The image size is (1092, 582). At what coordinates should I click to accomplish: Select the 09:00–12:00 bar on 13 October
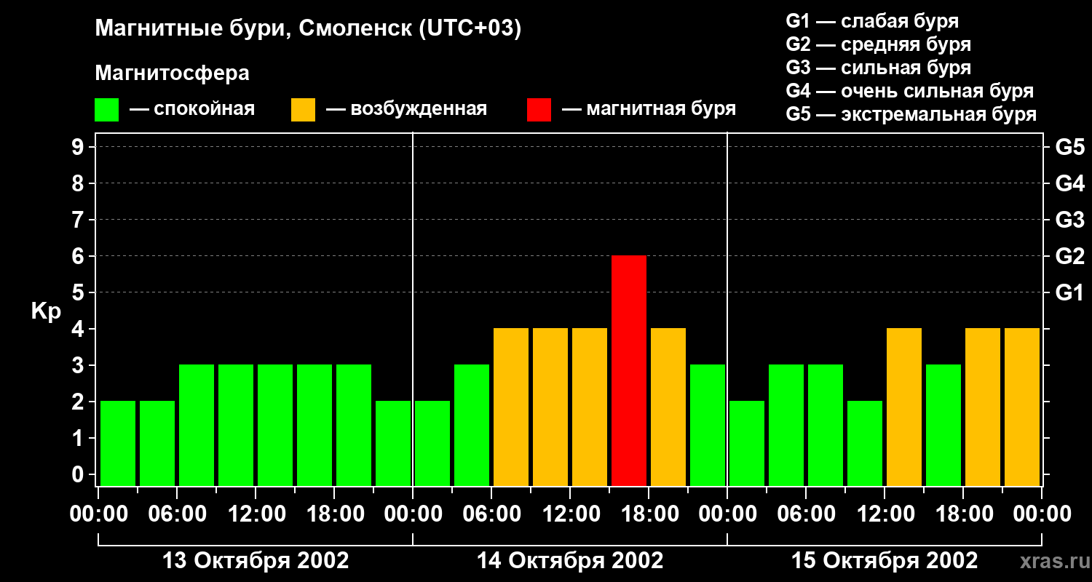tap(236, 425)
